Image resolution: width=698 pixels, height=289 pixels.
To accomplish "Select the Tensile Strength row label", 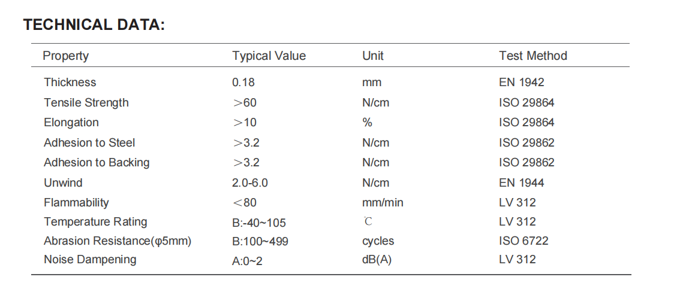I will (x=86, y=103).
